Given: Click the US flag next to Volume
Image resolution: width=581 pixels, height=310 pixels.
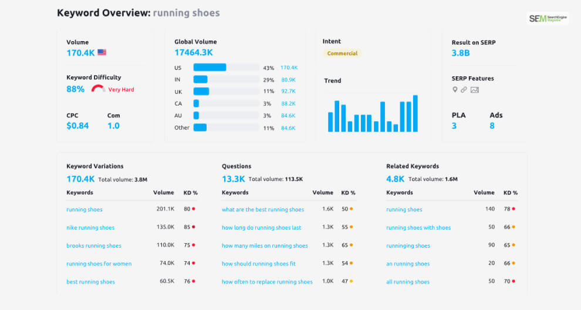Looking at the screenshot, I should coord(102,53).
